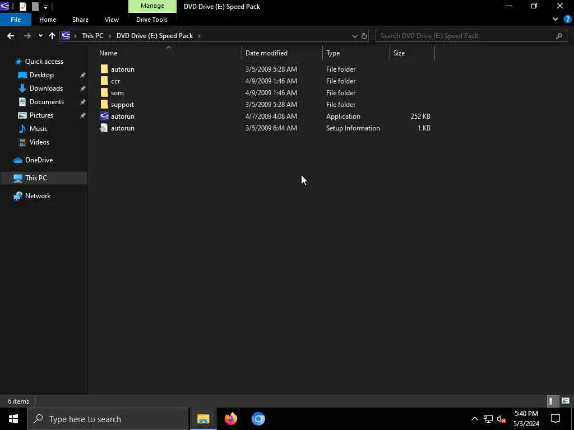Expand chevron after DVD Drive breadcrumb

pyautogui.click(x=199, y=36)
